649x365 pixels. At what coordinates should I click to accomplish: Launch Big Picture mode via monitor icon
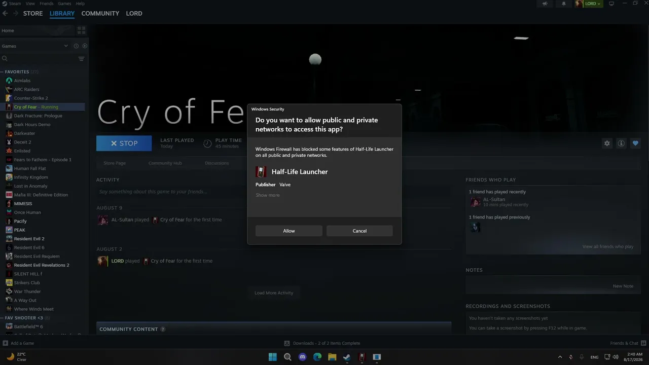pos(611,4)
